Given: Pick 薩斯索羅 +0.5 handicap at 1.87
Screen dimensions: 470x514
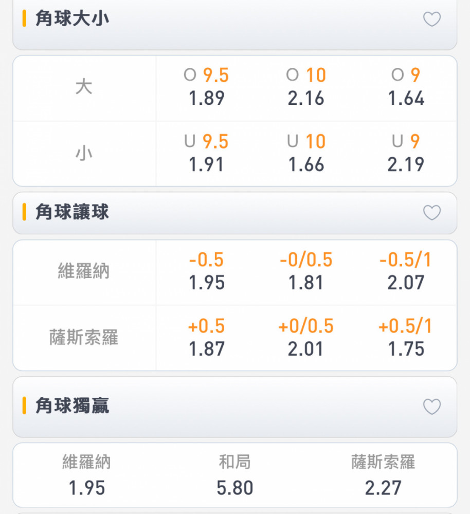Looking at the screenshot, I should pyautogui.click(x=206, y=338).
